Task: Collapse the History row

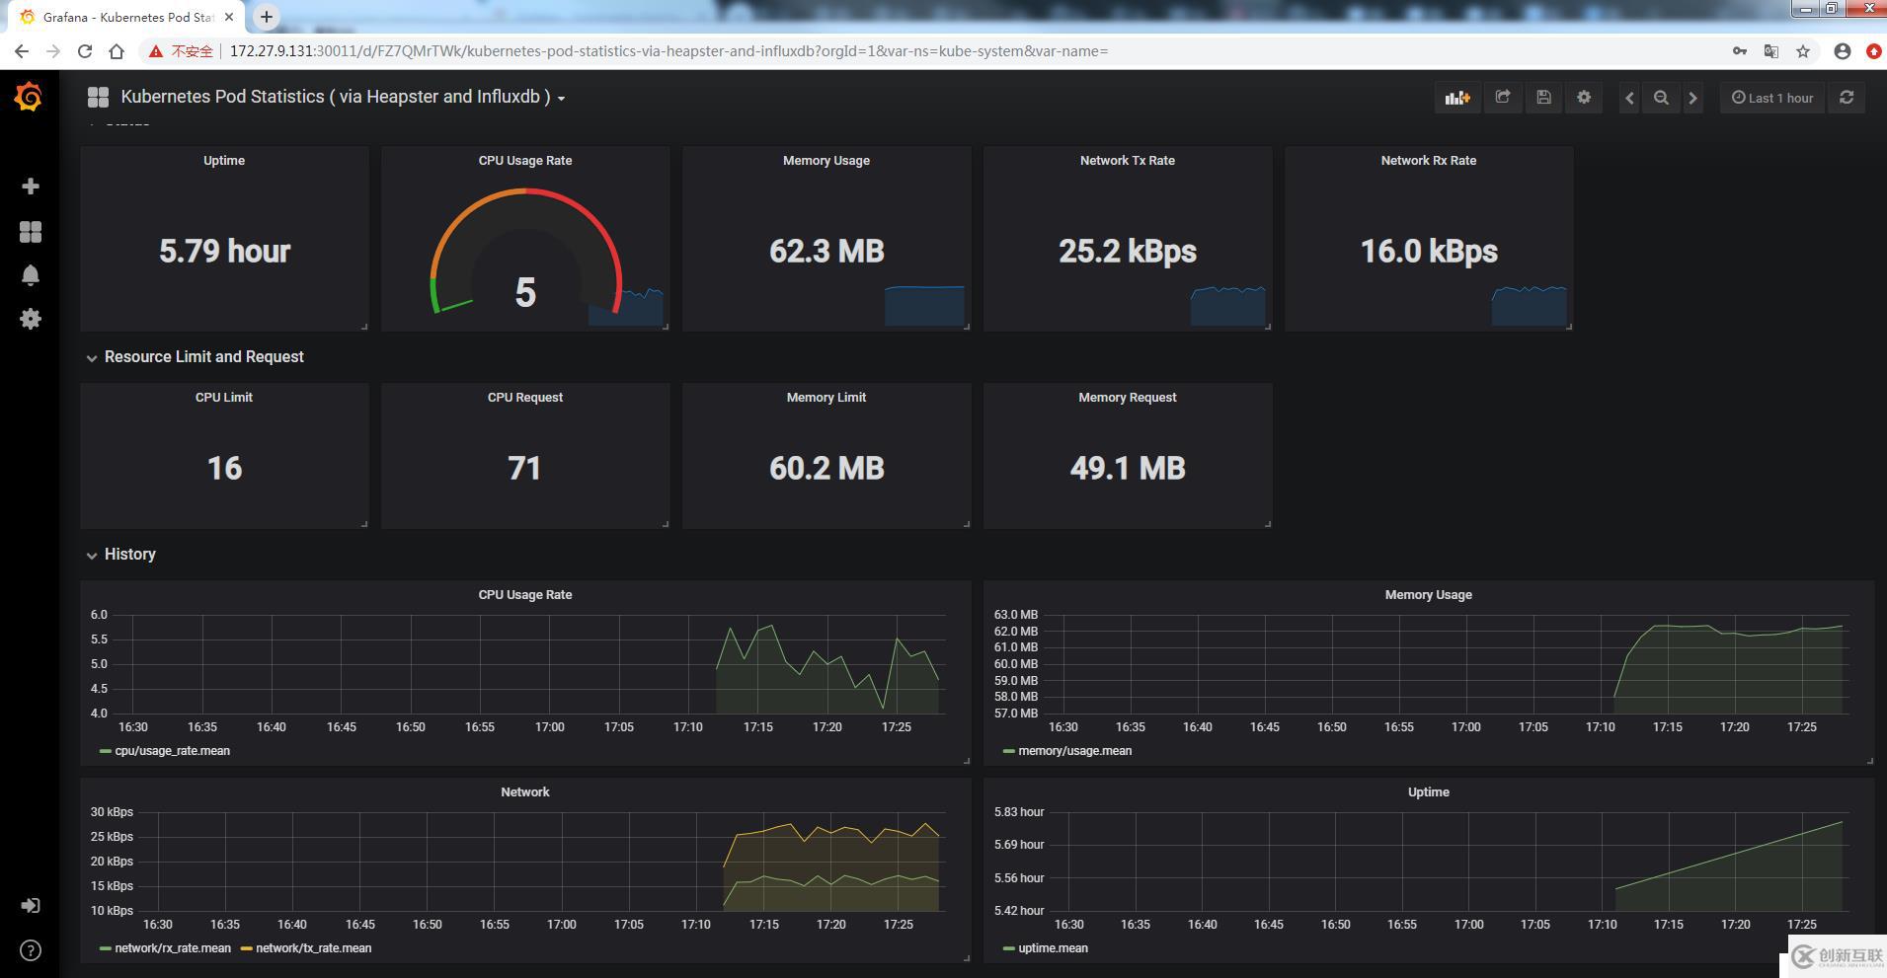Action: coord(129,555)
